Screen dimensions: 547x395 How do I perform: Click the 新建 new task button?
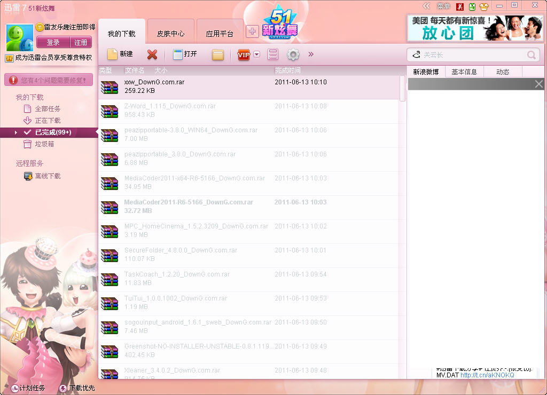pos(120,54)
